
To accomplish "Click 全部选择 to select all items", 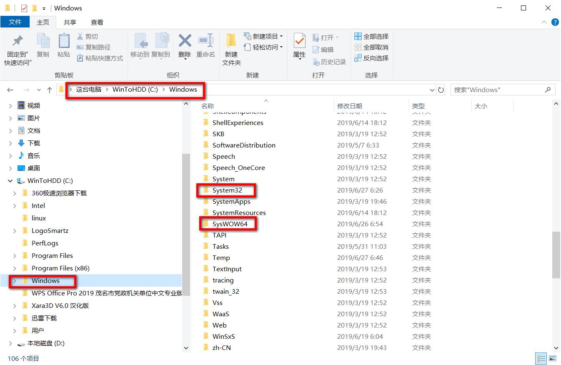I will pos(371,36).
